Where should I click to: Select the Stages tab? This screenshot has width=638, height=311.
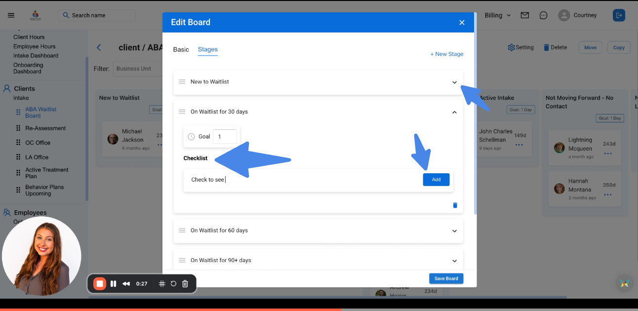207,49
